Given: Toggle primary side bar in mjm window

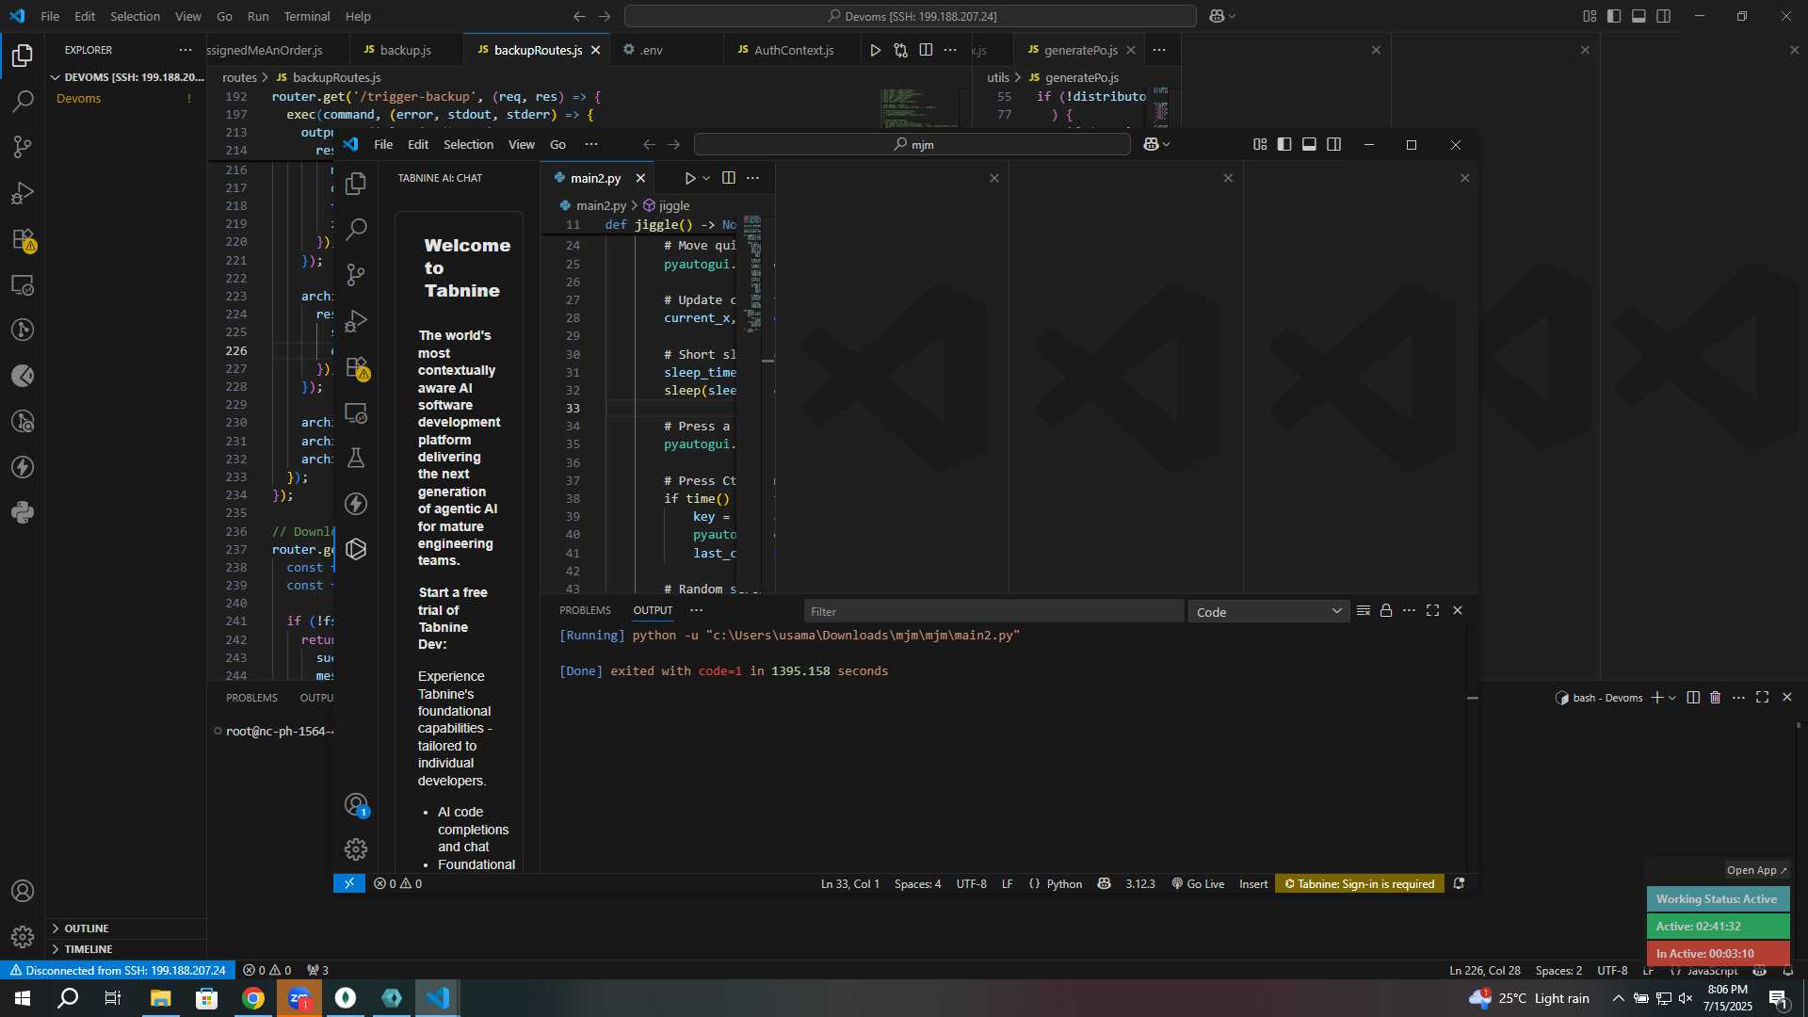Looking at the screenshot, I should pyautogui.click(x=1284, y=145).
